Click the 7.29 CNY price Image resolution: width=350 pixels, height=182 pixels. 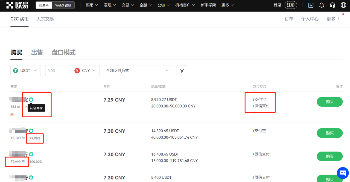coord(114,100)
